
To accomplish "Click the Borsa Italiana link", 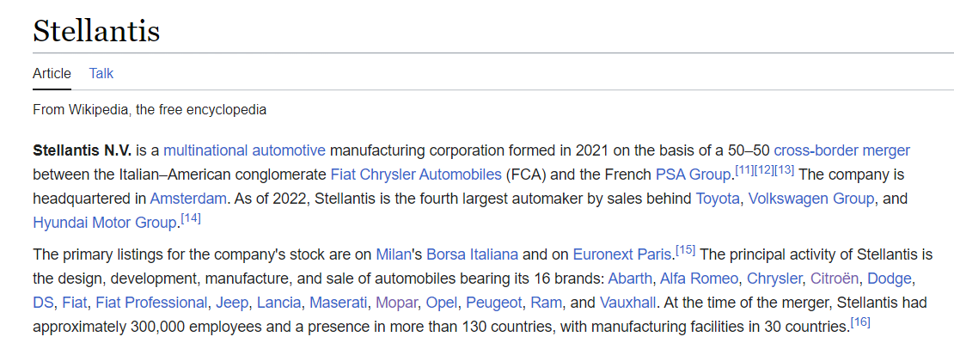I will [472, 254].
